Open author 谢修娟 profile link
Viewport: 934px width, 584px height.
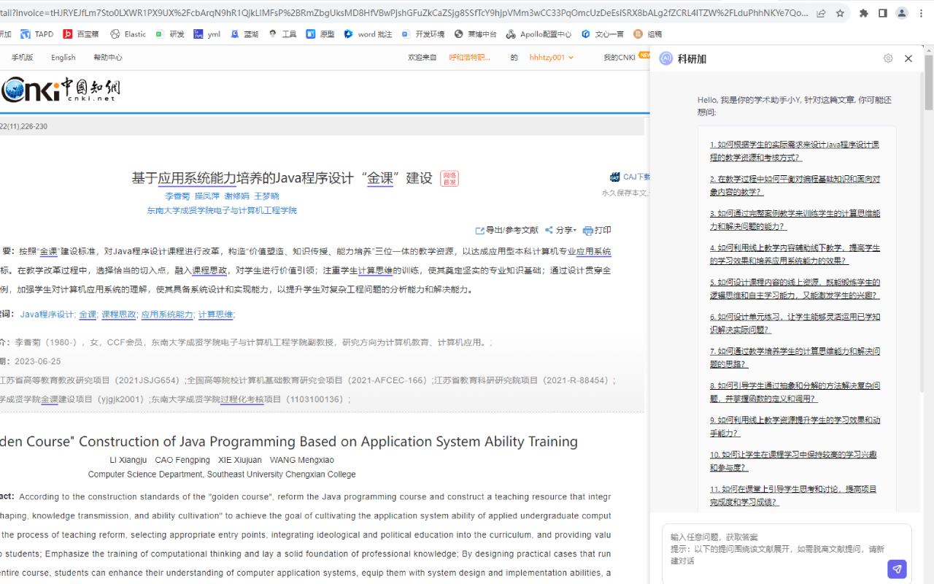pos(236,196)
